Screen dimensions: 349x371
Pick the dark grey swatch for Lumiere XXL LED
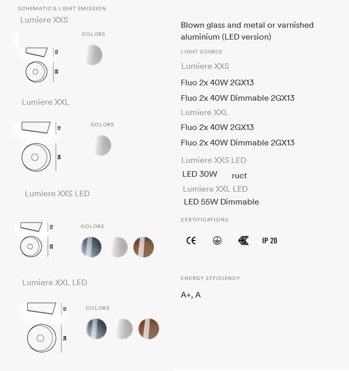96,329
